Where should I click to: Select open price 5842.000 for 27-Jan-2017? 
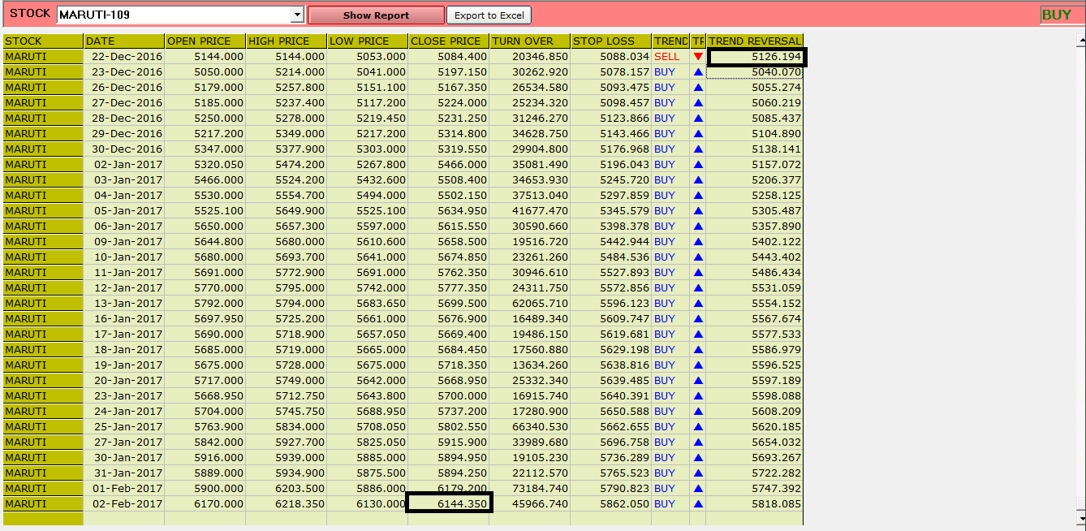205,442
